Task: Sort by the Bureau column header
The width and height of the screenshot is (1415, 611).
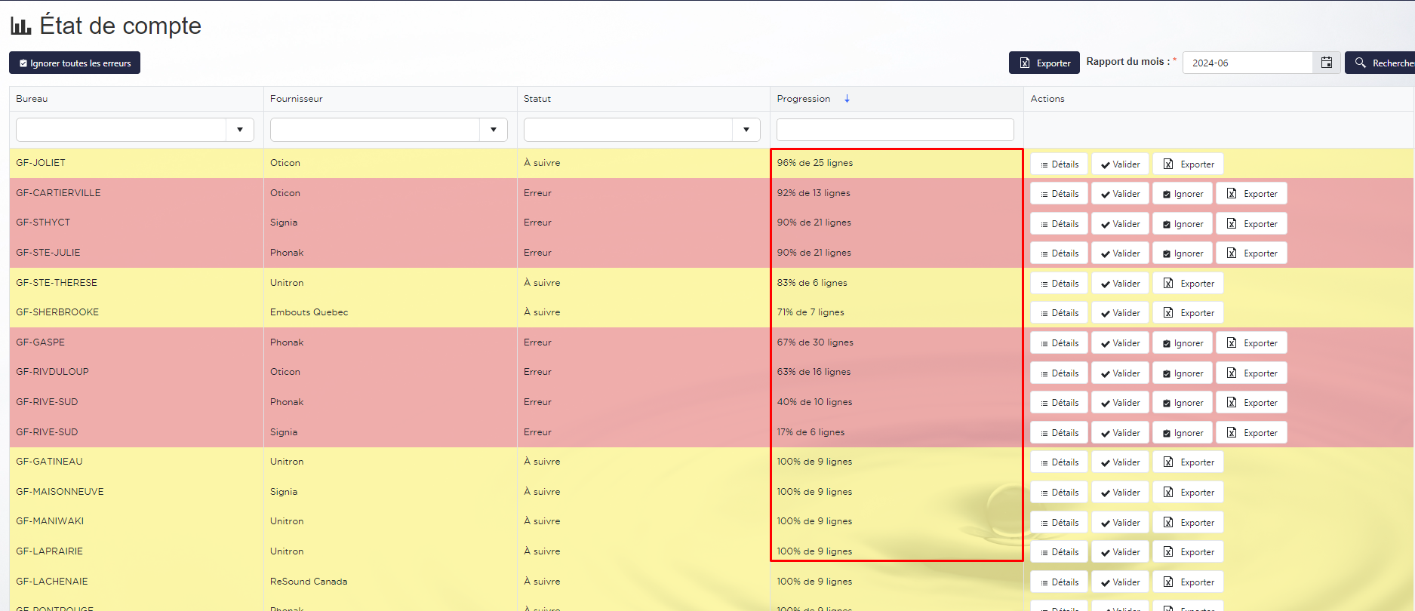Action: click(32, 99)
